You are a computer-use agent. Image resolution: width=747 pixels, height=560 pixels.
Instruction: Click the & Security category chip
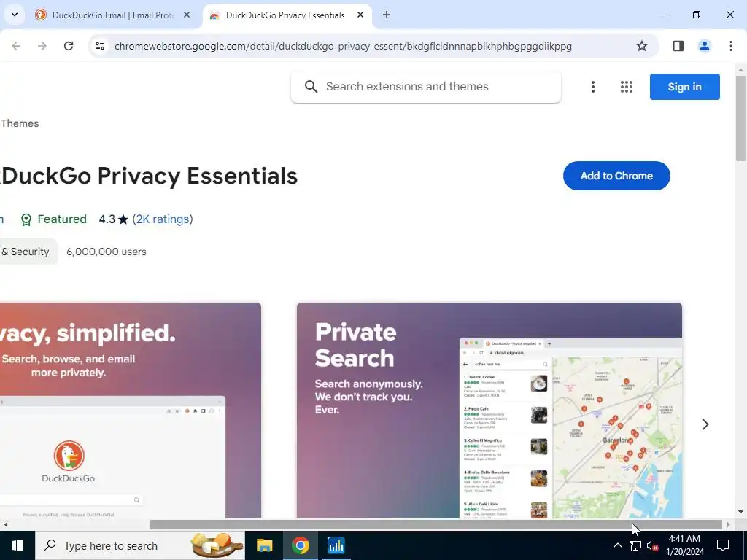[x=28, y=252]
